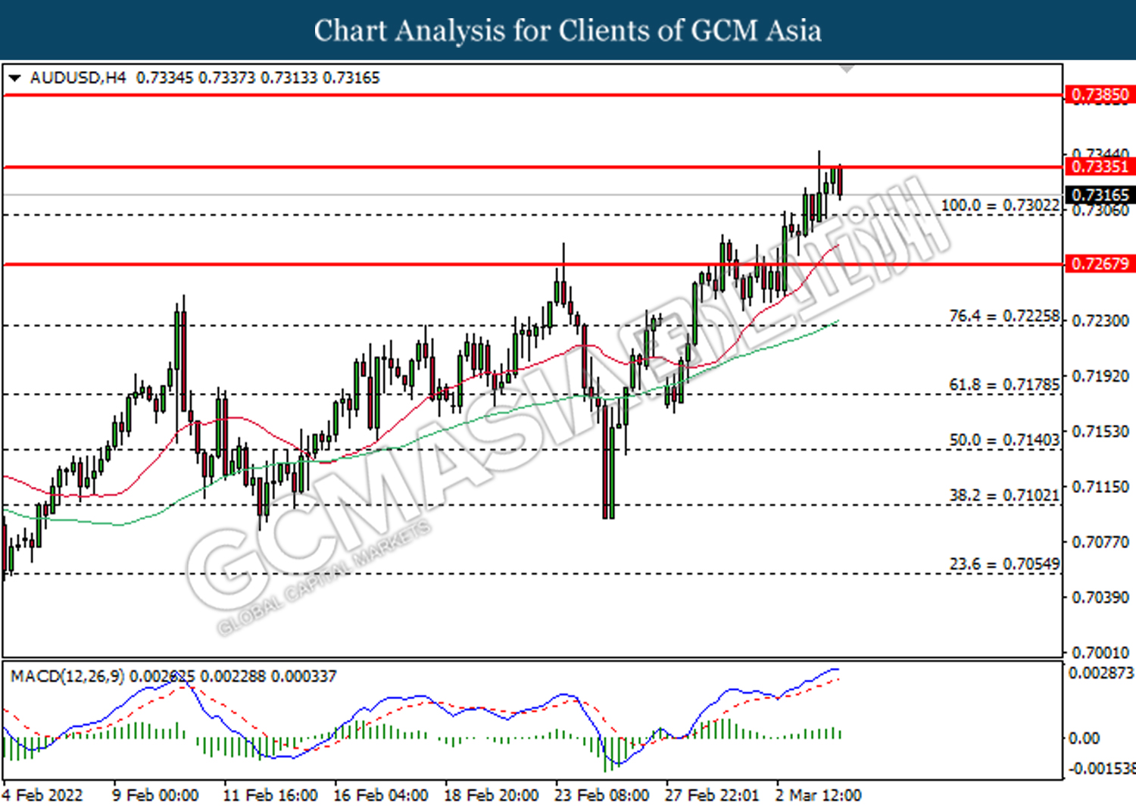Select MACD axis value 0.002873
Screen dimensions: 1136x811
coord(1101,672)
